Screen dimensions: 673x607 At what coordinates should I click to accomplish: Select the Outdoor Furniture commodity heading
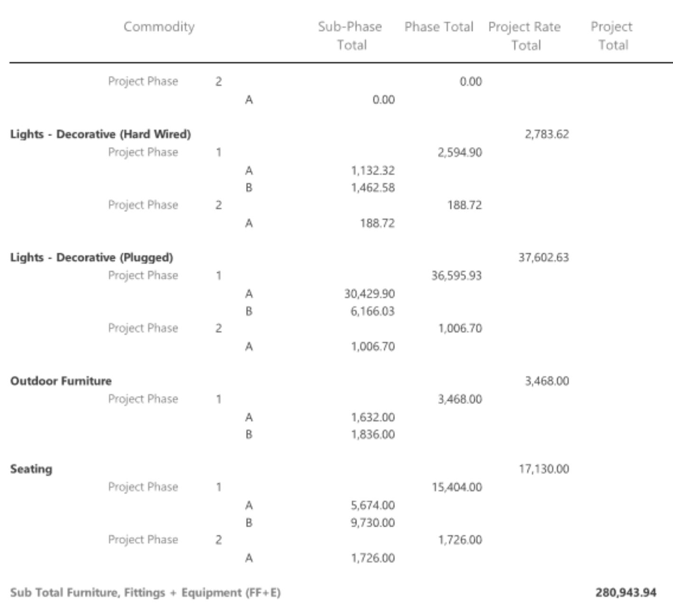point(61,381)
